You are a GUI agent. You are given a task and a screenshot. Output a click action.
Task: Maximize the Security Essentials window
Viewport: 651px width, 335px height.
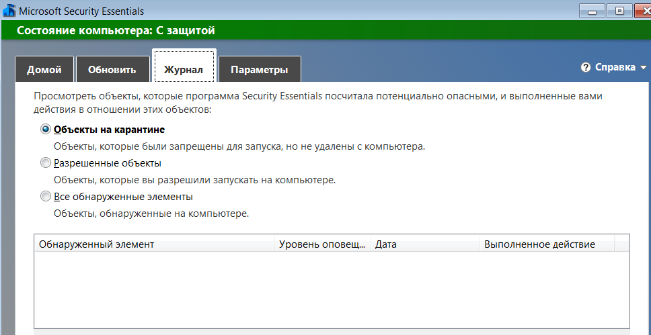(x=619, y=11)
